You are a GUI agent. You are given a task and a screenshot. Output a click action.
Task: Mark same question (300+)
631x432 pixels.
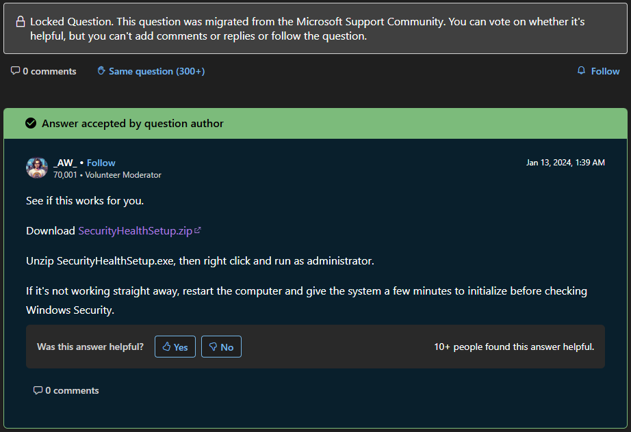coord(151,71)
